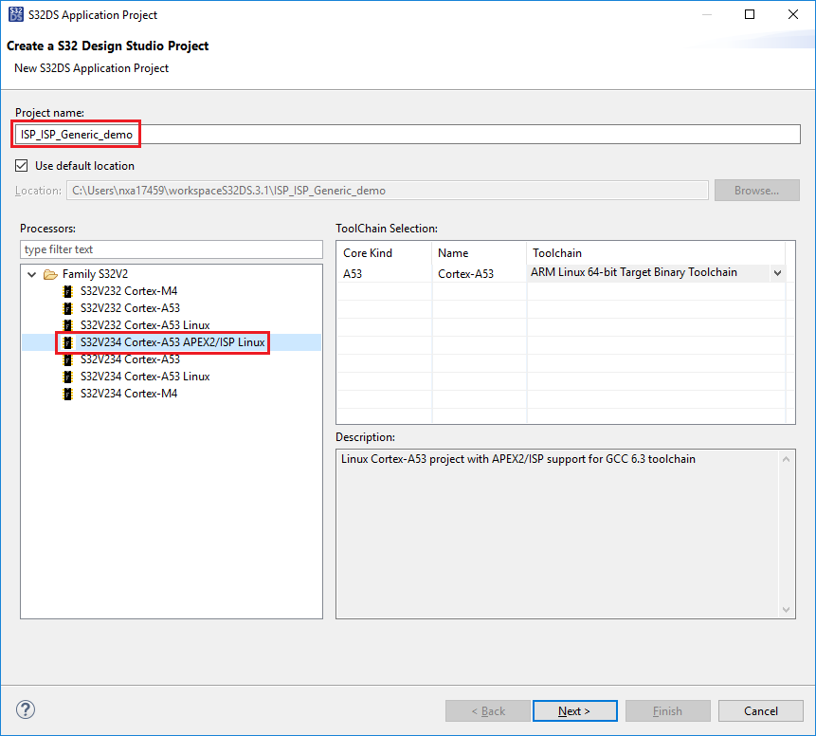The image size is (816, 736).
Task: Click the Description text about GCC 6.3 toolchain
Action: tap(518, 459)
